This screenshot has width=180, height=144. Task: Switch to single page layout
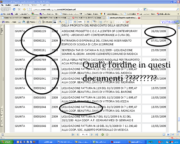click(x=164, y=134)
